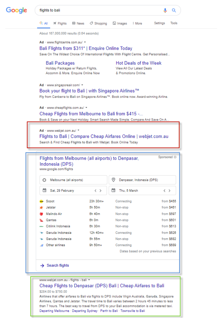Image resolution: width=220 pixels, height=325 pixels.
Task: Open Flights from Melbourne to Denpasar heading
Action: coord(89,161)
